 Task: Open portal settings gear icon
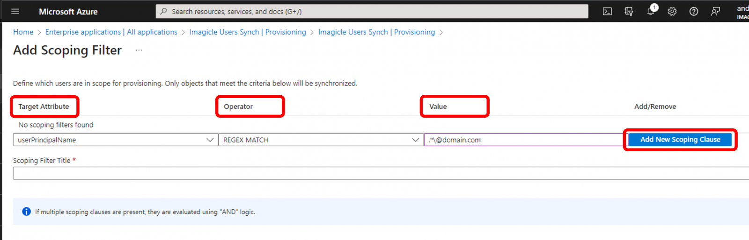(x=672, y=11)
